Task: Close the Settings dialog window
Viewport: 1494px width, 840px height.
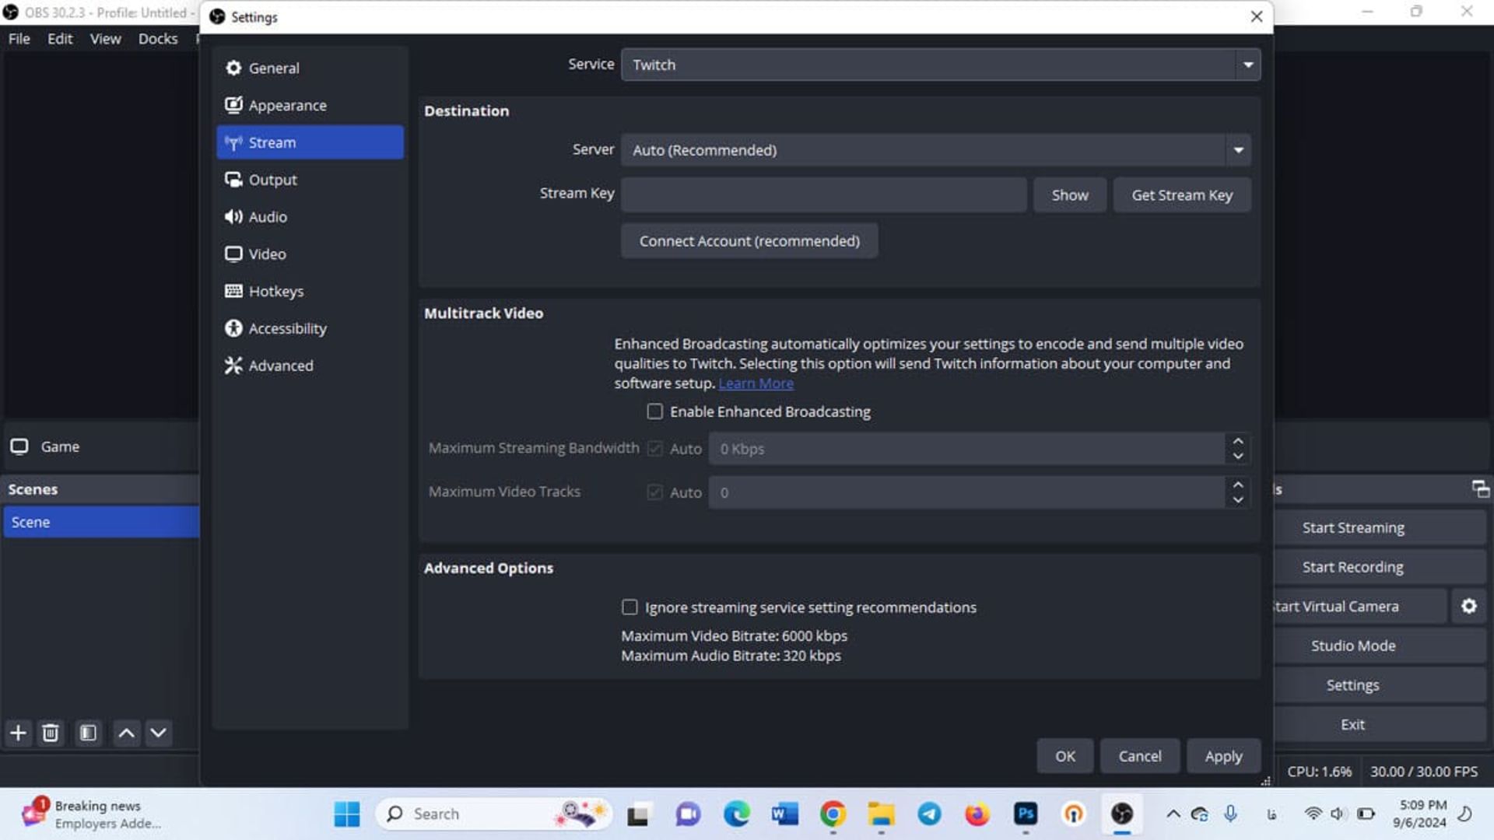Action: coord(1256,16)
